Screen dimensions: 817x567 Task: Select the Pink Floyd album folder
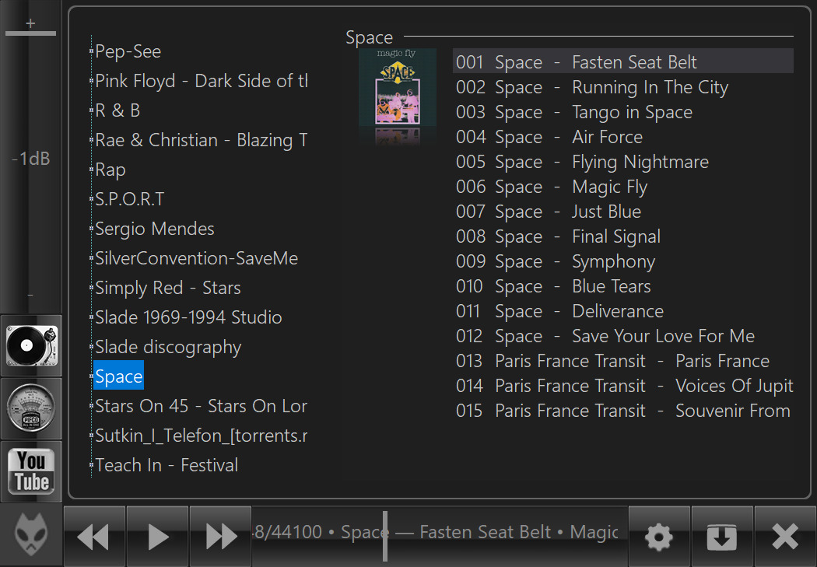[201, 81]
